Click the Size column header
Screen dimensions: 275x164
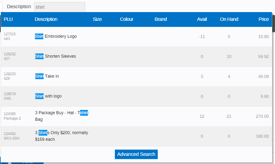point(97,19)
